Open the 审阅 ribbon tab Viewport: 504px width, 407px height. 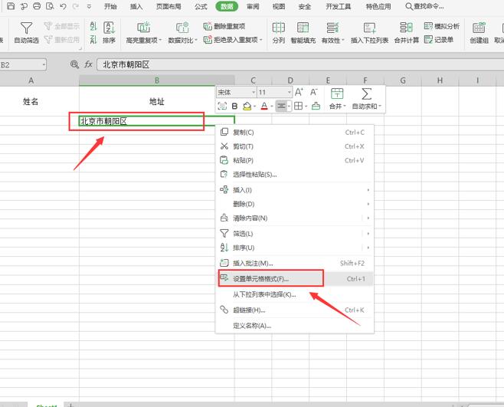click(253, 6)
